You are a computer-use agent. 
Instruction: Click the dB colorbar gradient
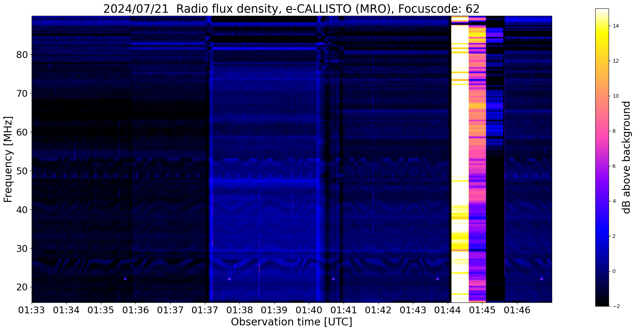click(602, 157)
